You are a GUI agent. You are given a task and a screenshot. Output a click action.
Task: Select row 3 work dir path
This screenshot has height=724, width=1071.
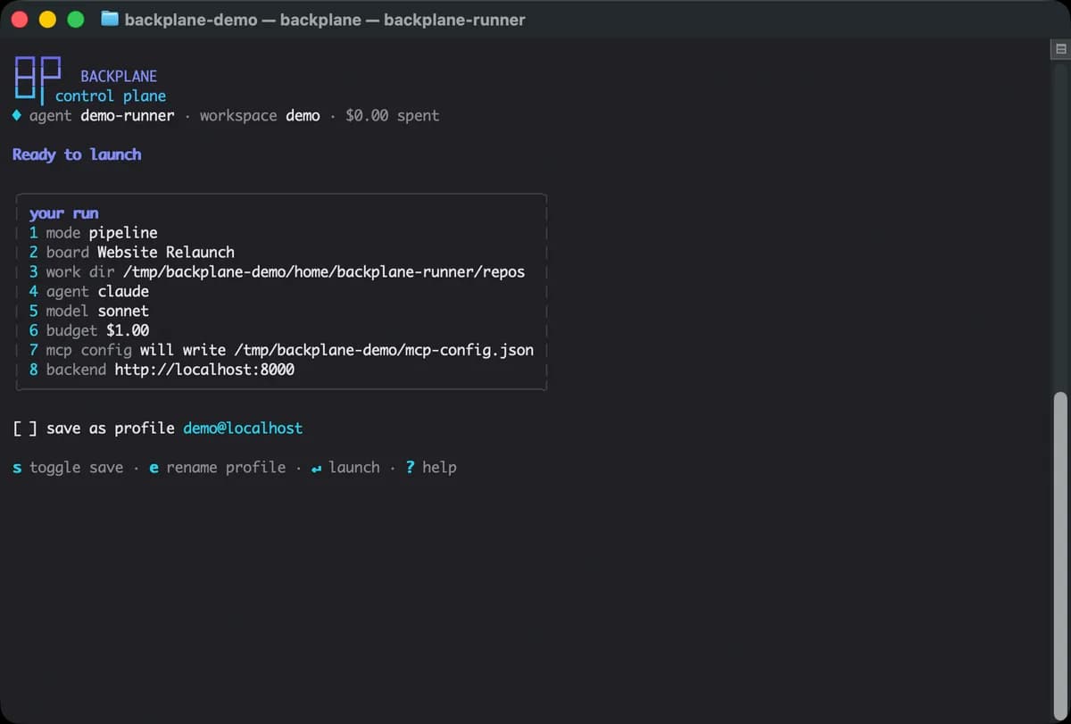pyautogui.click(x=277, y=272)
